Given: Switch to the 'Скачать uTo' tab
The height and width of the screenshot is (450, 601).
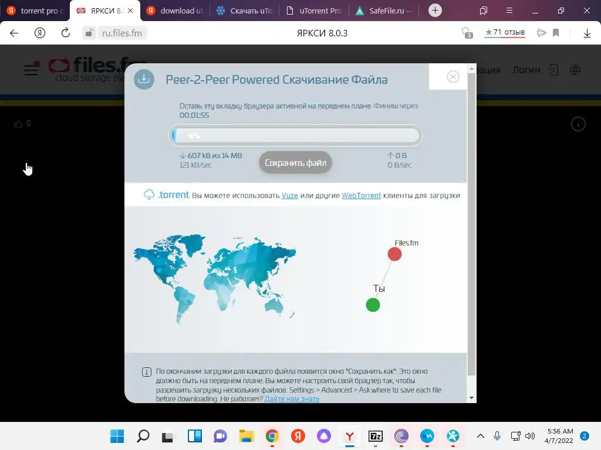Looking at the screenshot, I should [245, 11].
